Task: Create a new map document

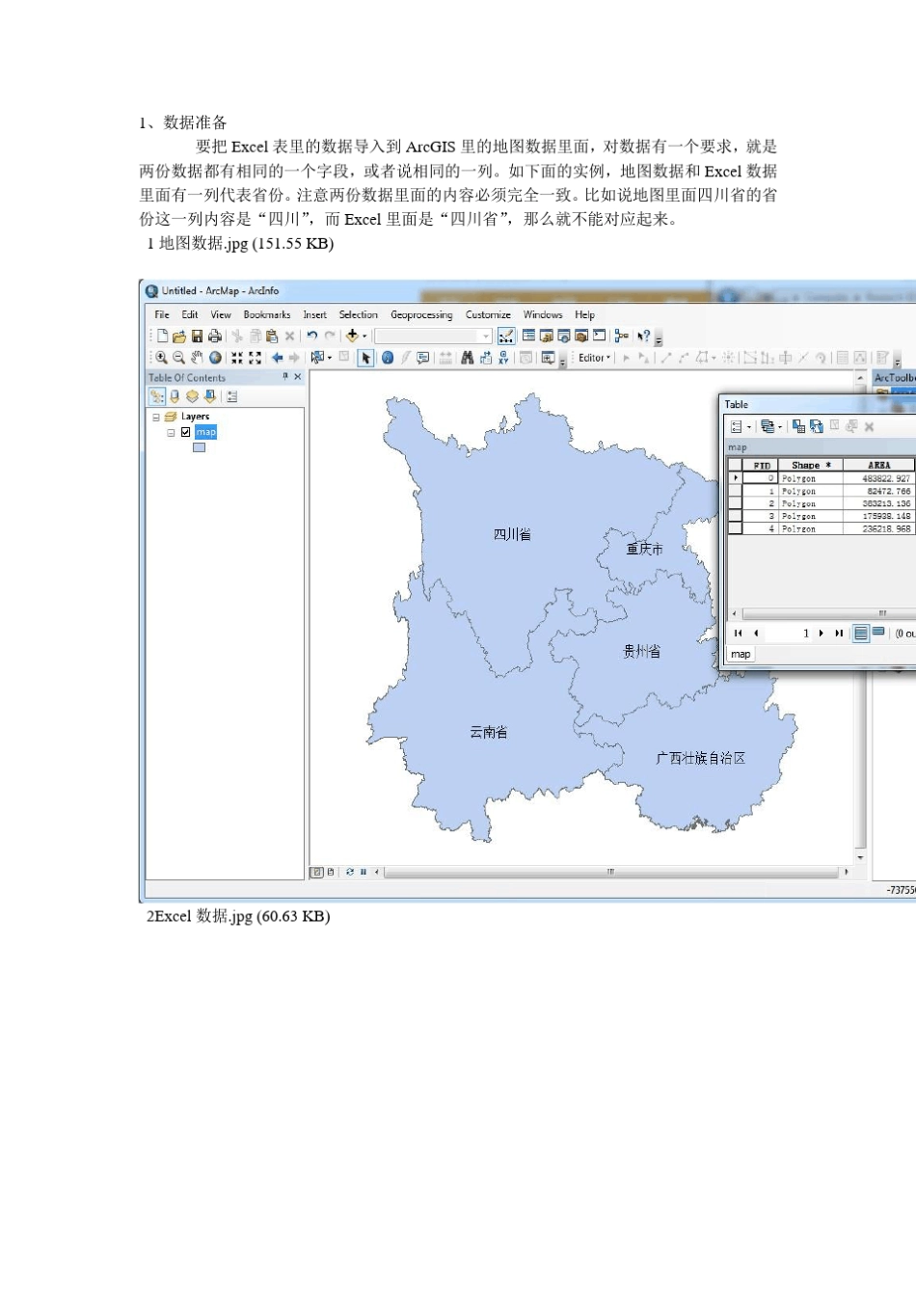Action: tap(162, 336)
